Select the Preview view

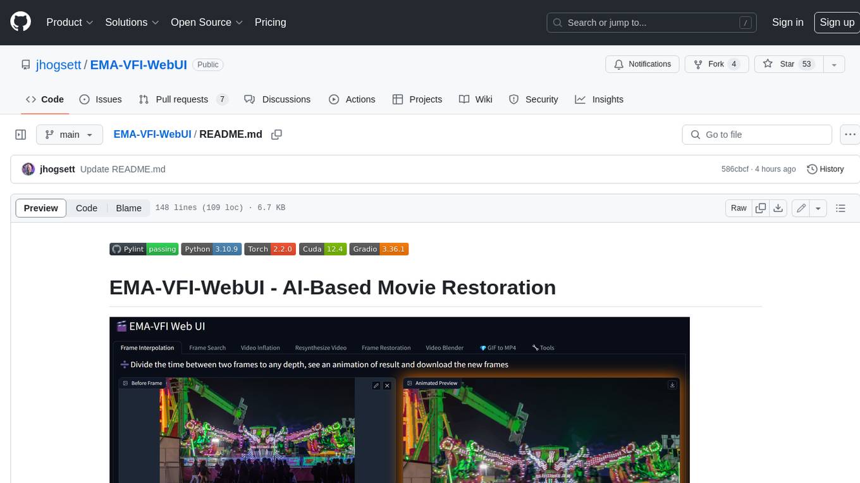click(41, 208)
